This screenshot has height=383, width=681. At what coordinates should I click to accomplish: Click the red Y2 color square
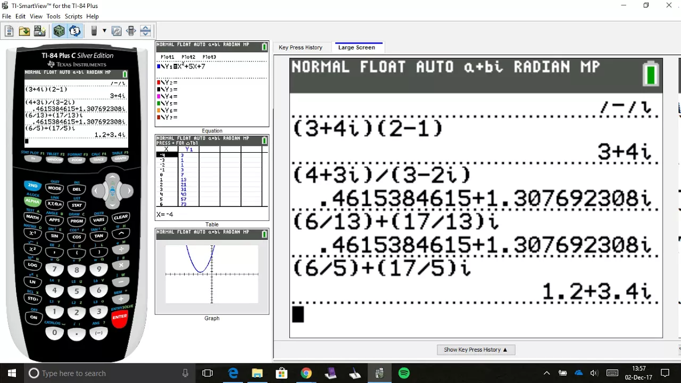[159, 82]
